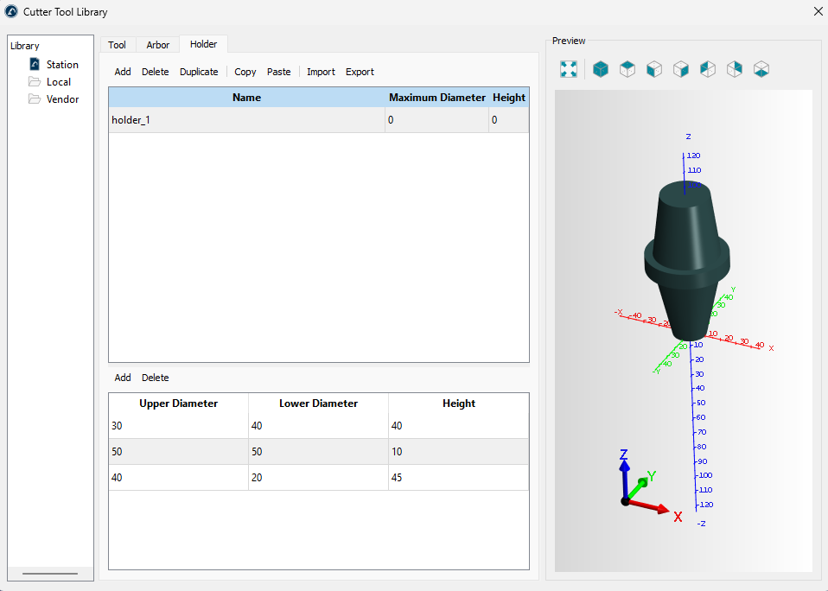Select the holder_1 row in the table
The image size is (828, 591).
(x=246, y=120)
